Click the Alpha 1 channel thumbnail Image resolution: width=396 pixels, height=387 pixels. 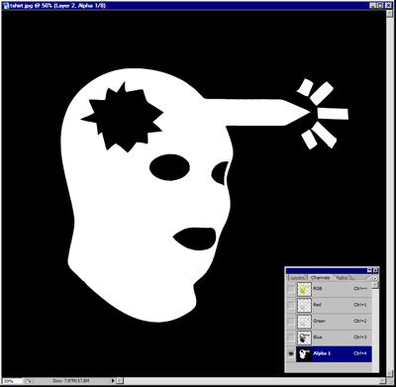304,353
